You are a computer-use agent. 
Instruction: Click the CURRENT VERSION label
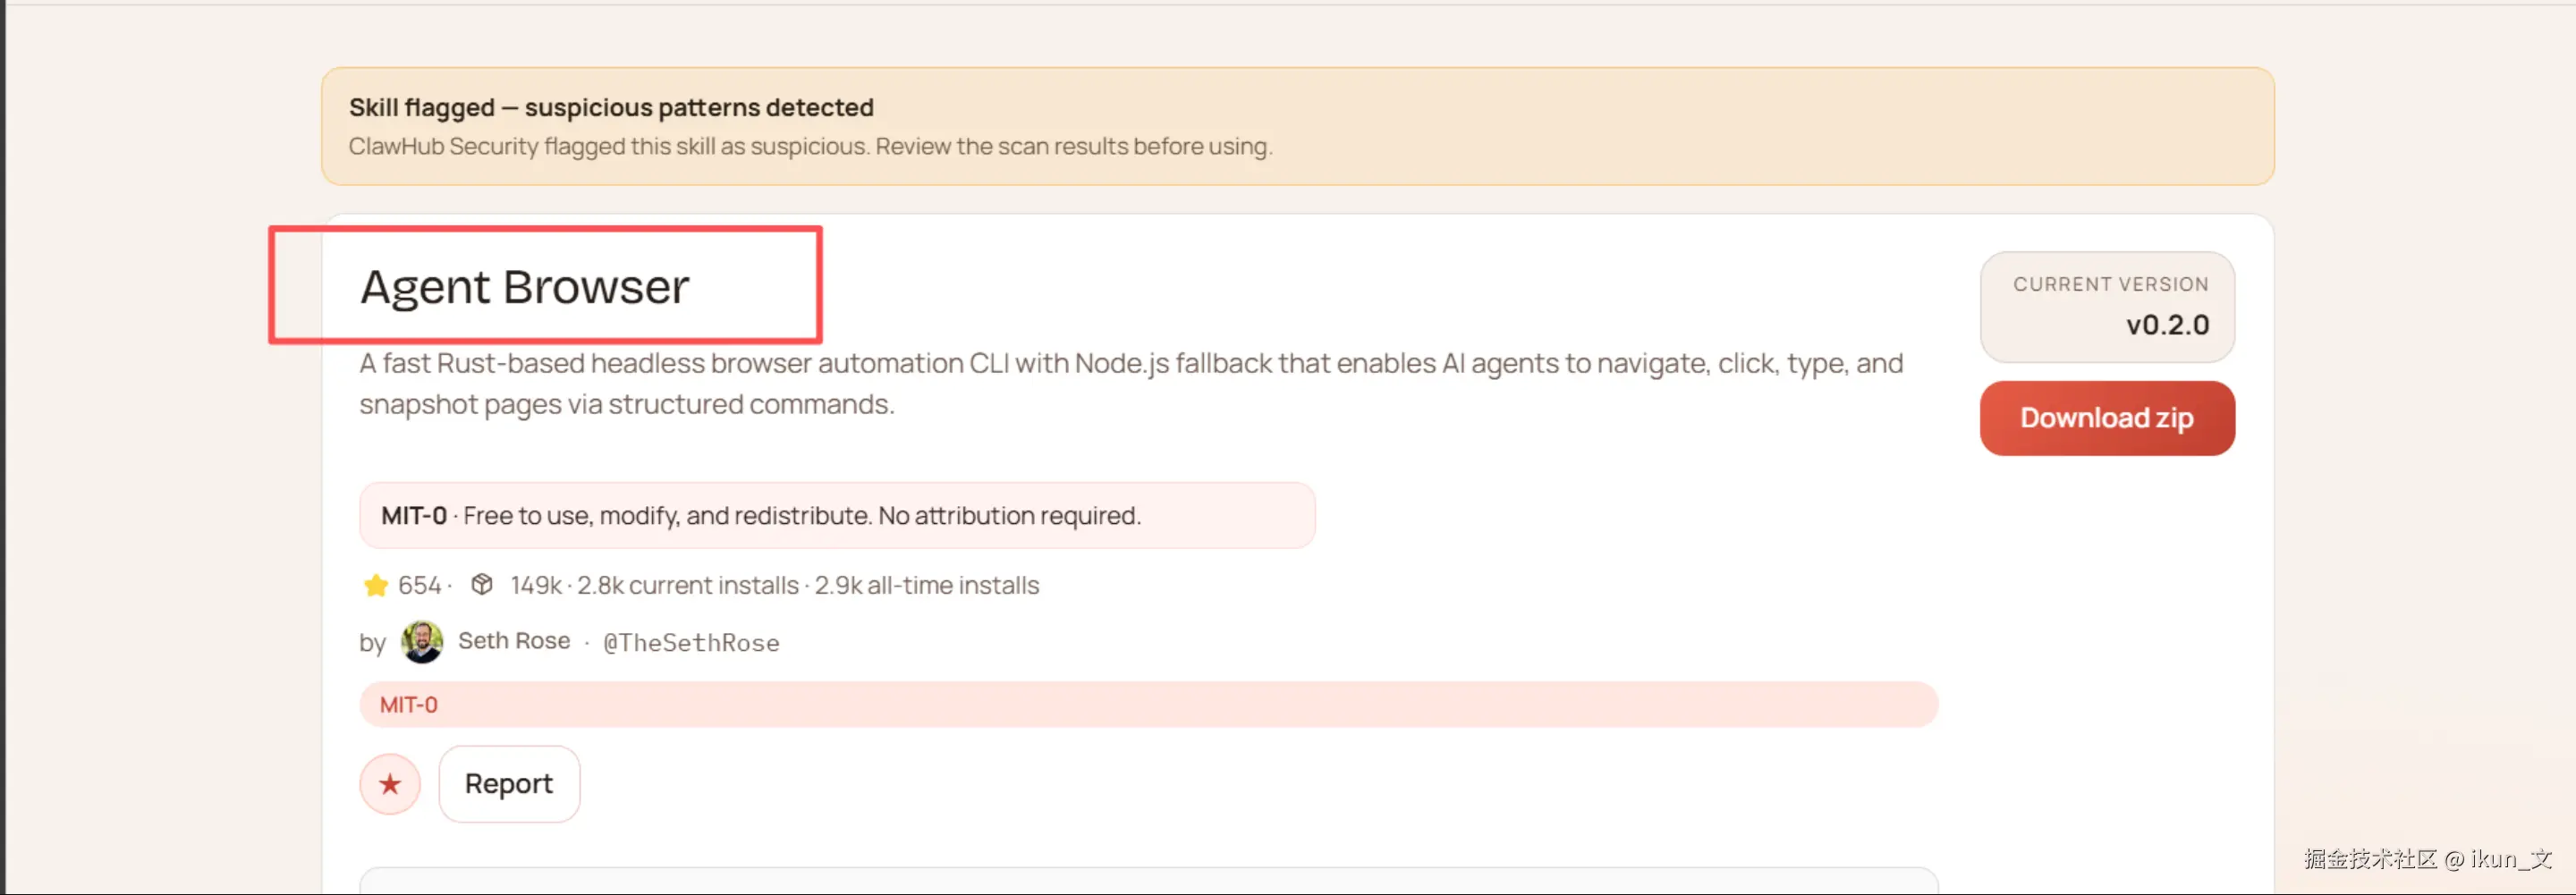tap(2111, 284)
